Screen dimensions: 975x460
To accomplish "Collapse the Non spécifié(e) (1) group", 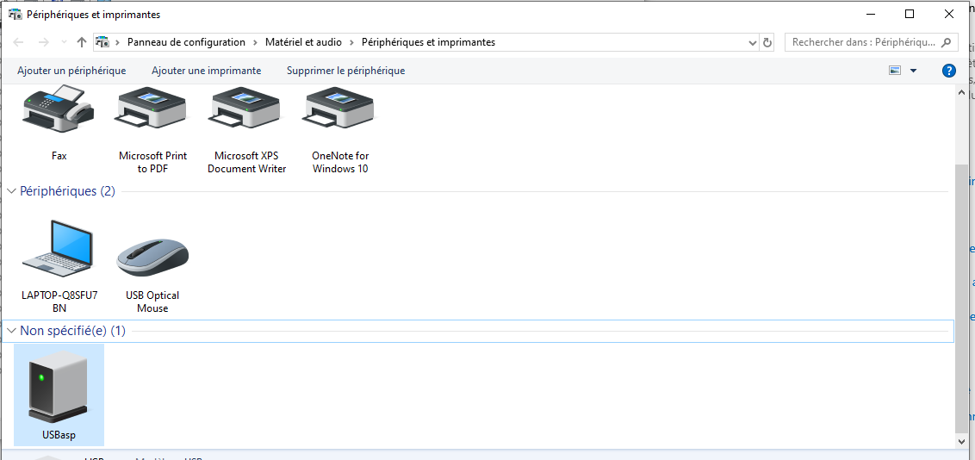I will tap(11, 331).
